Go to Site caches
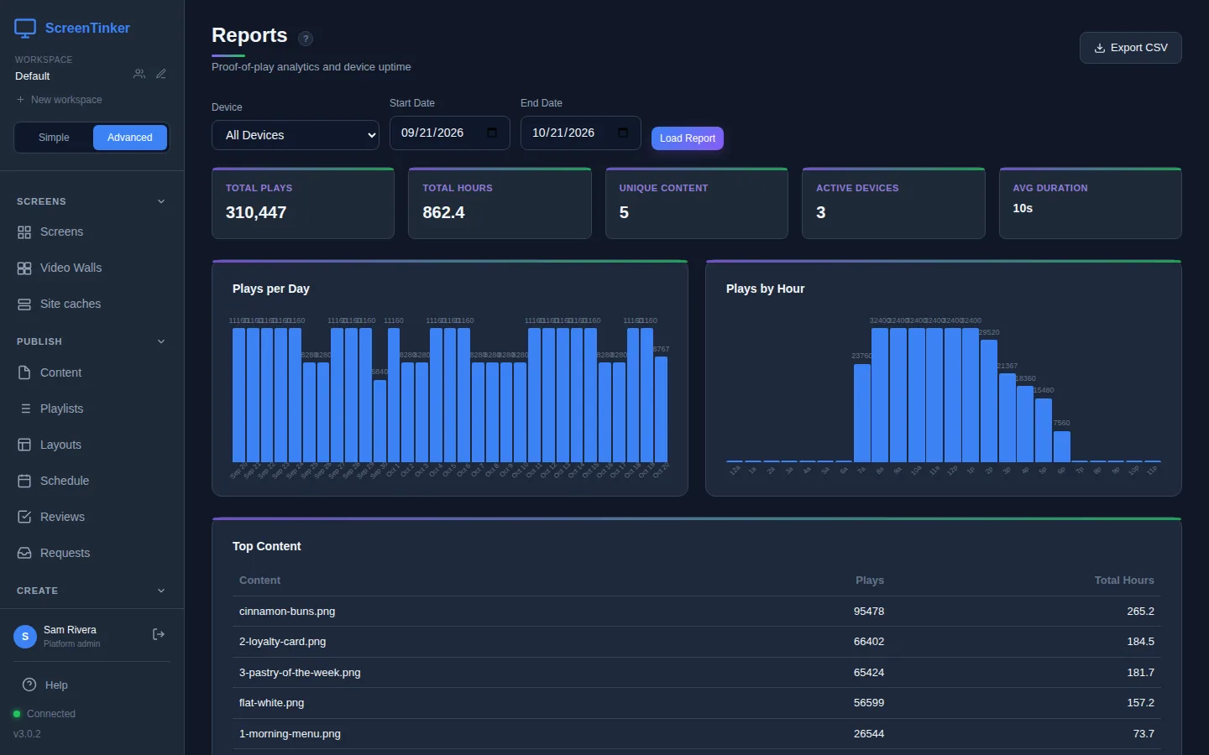 (x=92, y=305)
